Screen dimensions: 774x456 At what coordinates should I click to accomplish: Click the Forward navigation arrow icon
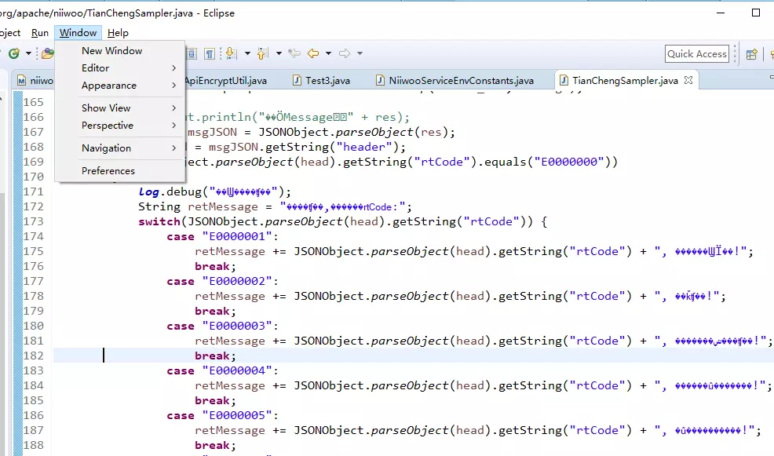[345, 53]
